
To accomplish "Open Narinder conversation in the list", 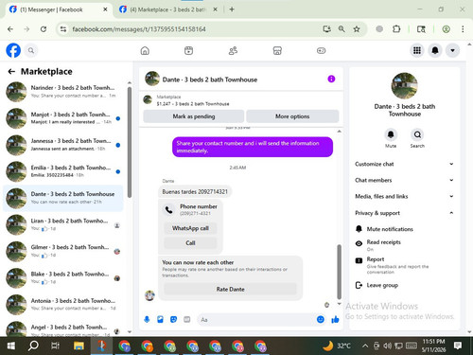I will coord(63,92).
